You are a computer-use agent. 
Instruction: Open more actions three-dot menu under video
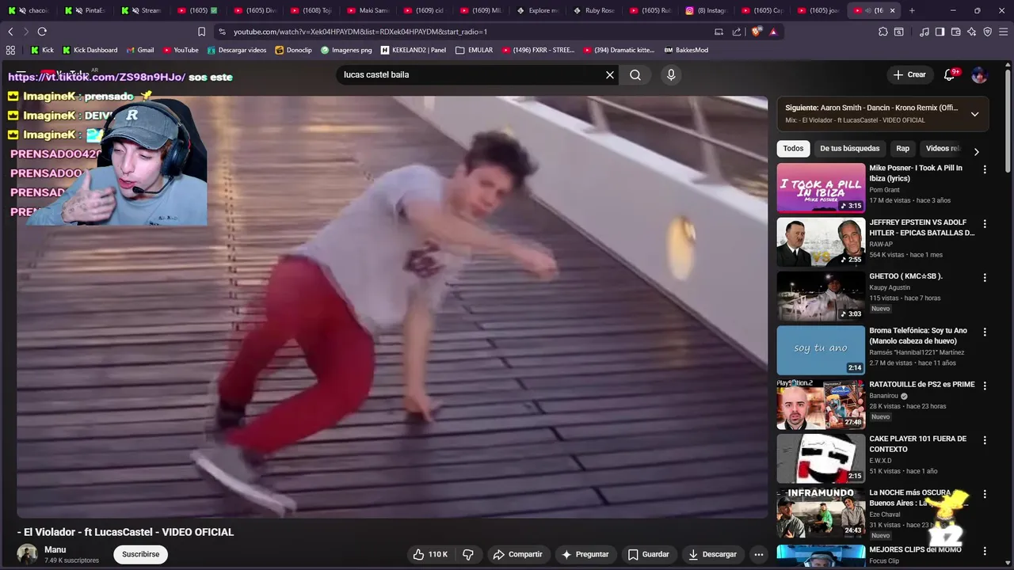point(759,554)
